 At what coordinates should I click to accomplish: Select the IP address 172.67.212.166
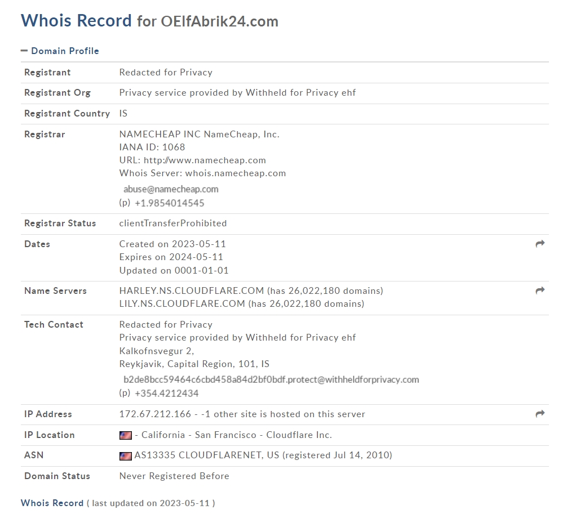point(155,414)
